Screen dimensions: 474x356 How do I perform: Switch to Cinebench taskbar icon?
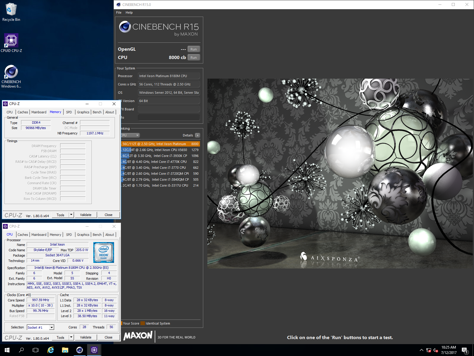[80, 350]
